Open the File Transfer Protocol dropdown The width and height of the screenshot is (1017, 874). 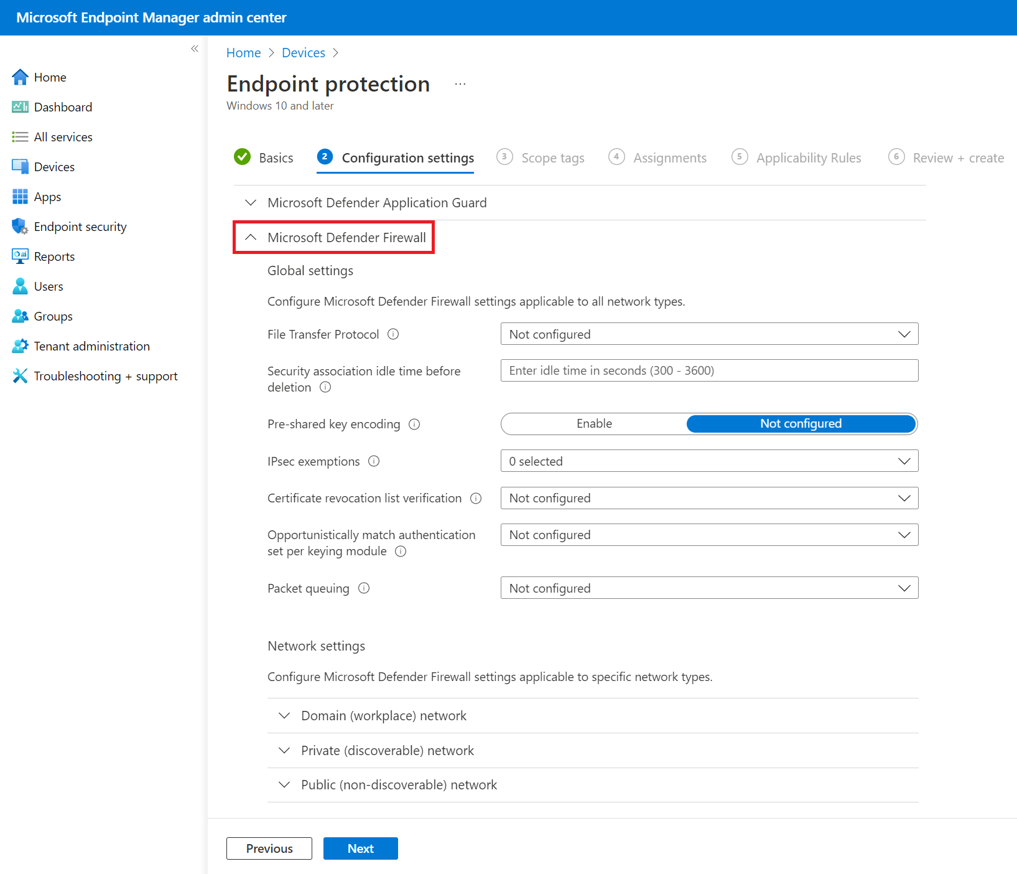709,334
